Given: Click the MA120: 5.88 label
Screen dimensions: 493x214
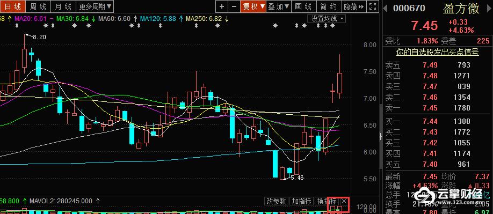Looking at the screenshot, I should pyautogui.click(x=158, y=19).
